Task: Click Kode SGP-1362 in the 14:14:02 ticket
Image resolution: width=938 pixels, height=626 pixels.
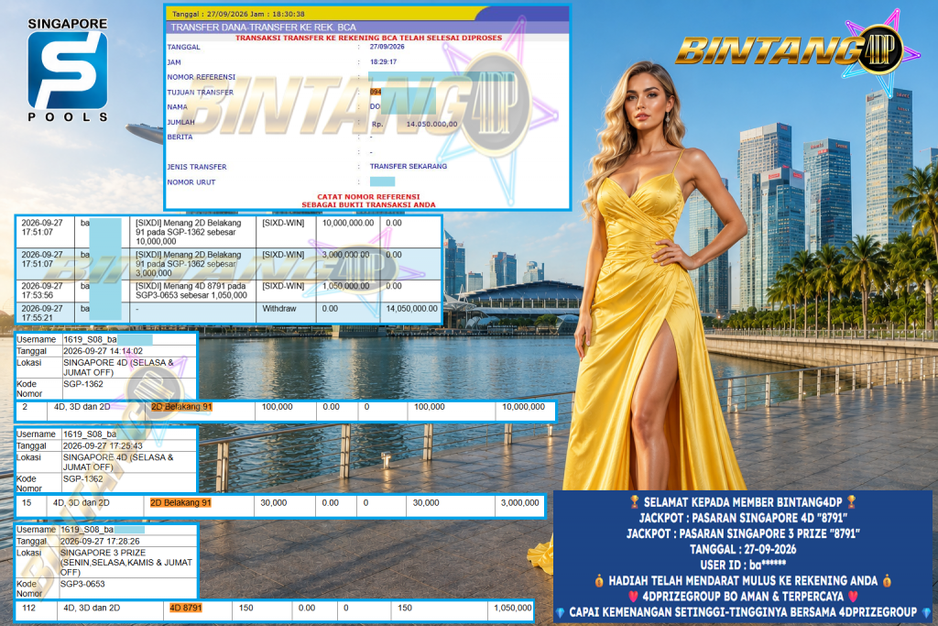Action: tap(83, 384)
